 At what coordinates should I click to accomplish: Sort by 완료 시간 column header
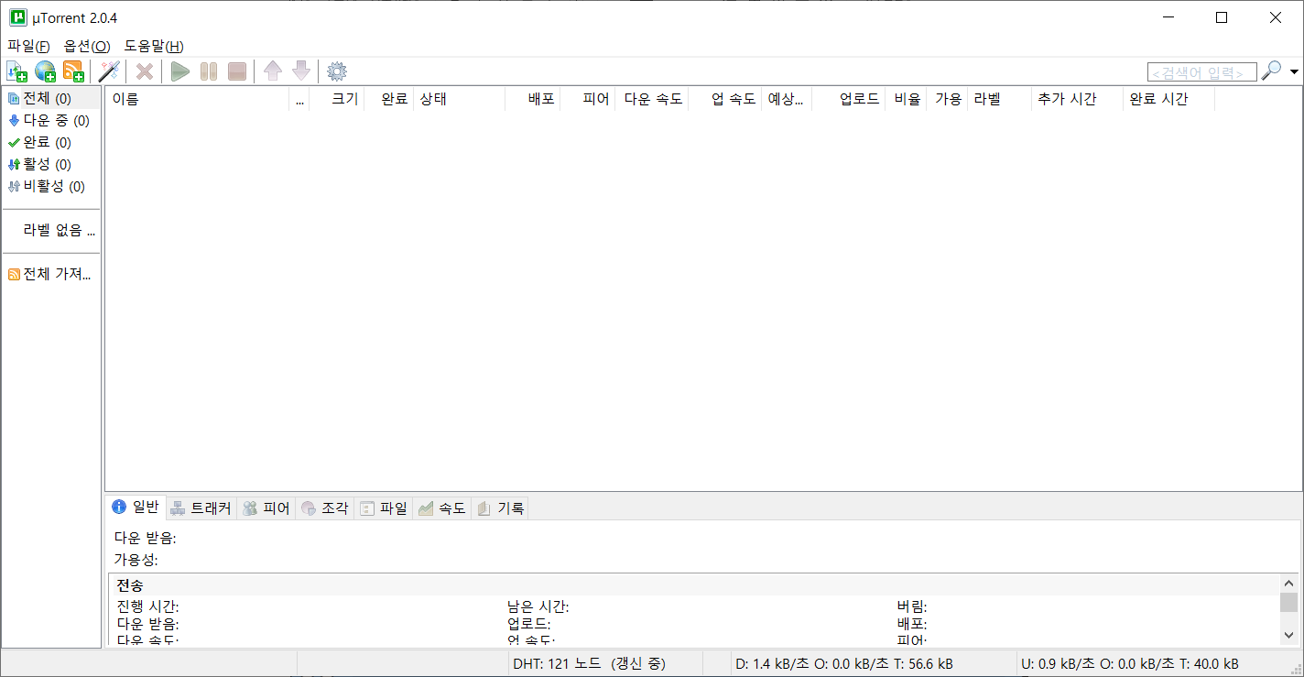pos(1169,99)
